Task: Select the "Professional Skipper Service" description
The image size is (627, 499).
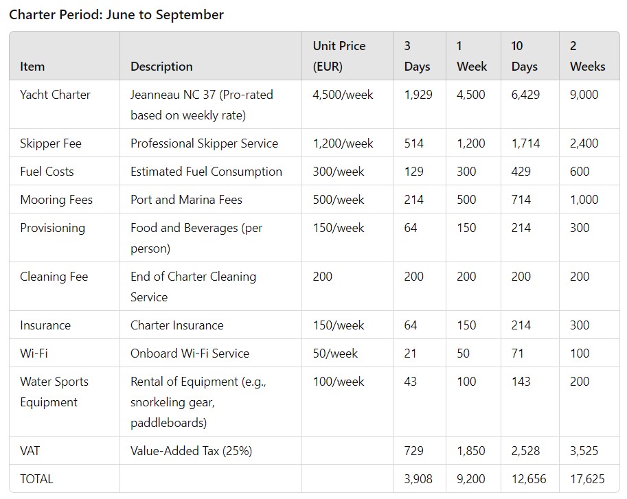Action: [204, 143]
